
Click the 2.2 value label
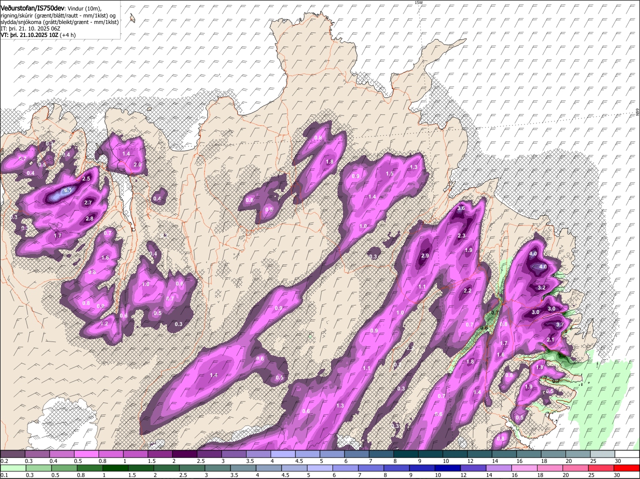(467, 290)
